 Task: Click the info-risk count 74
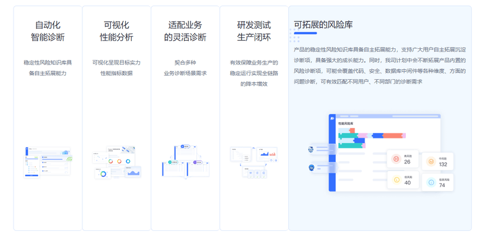[442, 185]
